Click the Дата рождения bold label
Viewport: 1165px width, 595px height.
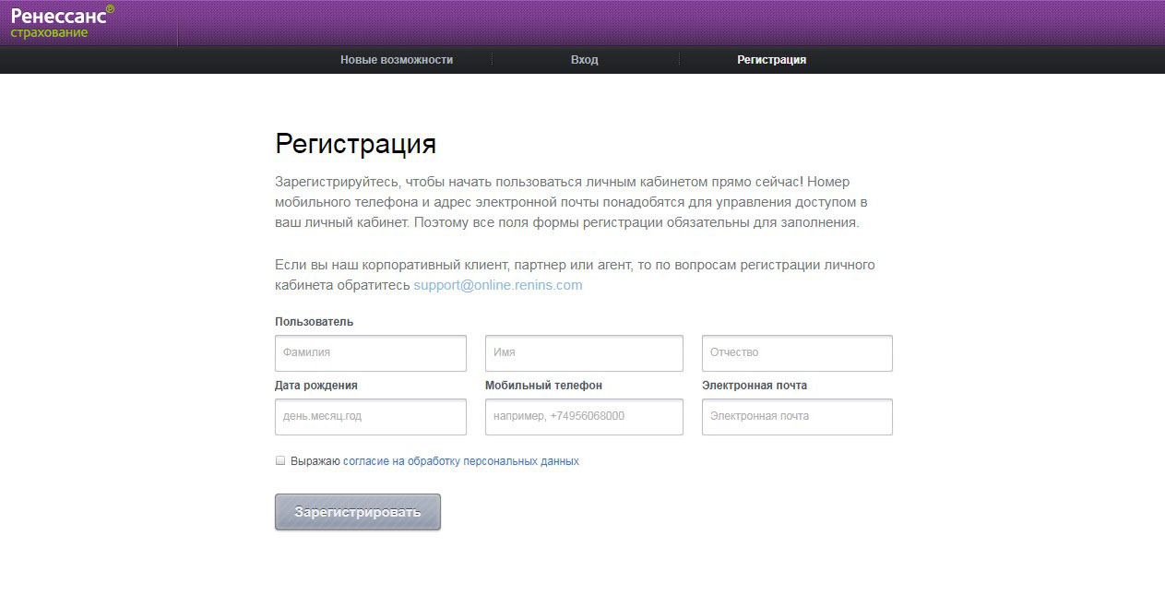click(x=316, y=386)
